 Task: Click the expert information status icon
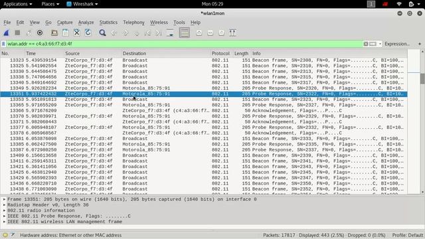click(5, 235)
